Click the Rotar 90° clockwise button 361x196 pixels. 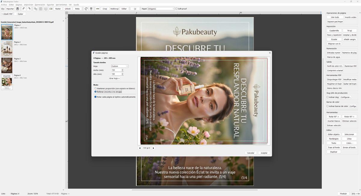tap(334, 116)
